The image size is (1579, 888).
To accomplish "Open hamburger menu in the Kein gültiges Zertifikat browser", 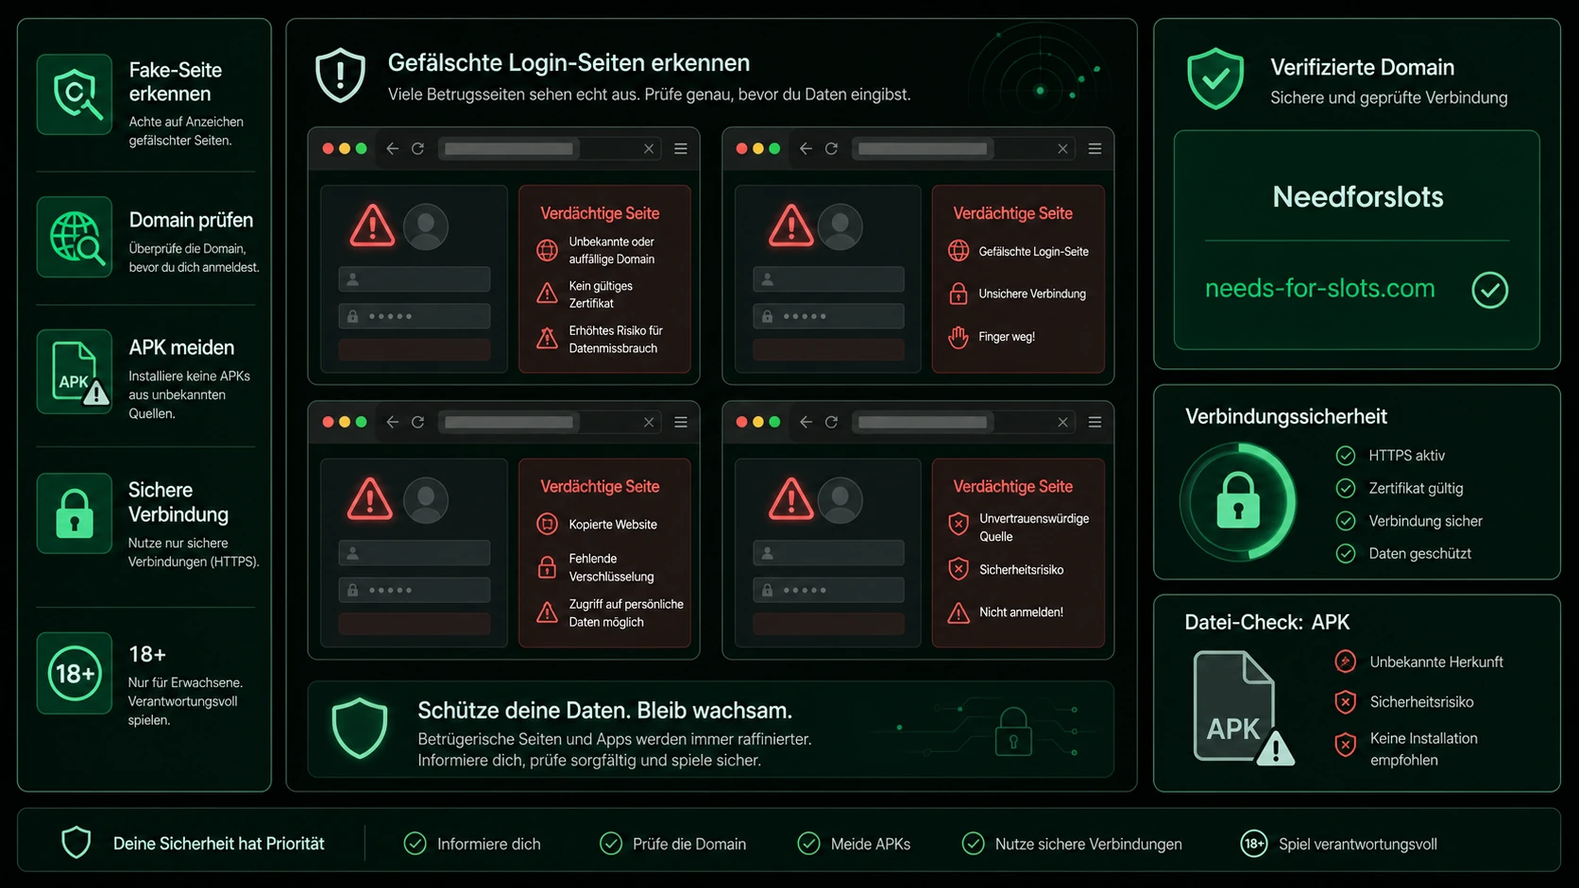I will (x=681, y=149).
